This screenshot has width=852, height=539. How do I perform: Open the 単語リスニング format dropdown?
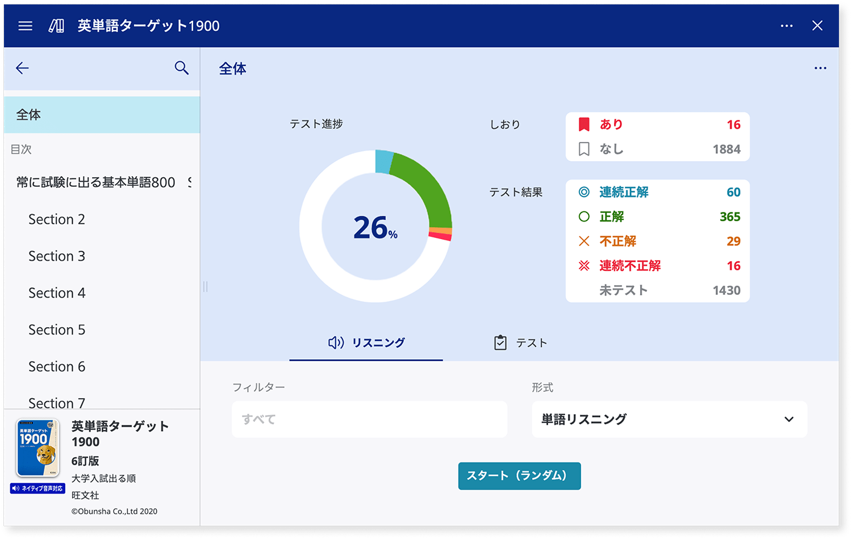(x=669, y=419)
